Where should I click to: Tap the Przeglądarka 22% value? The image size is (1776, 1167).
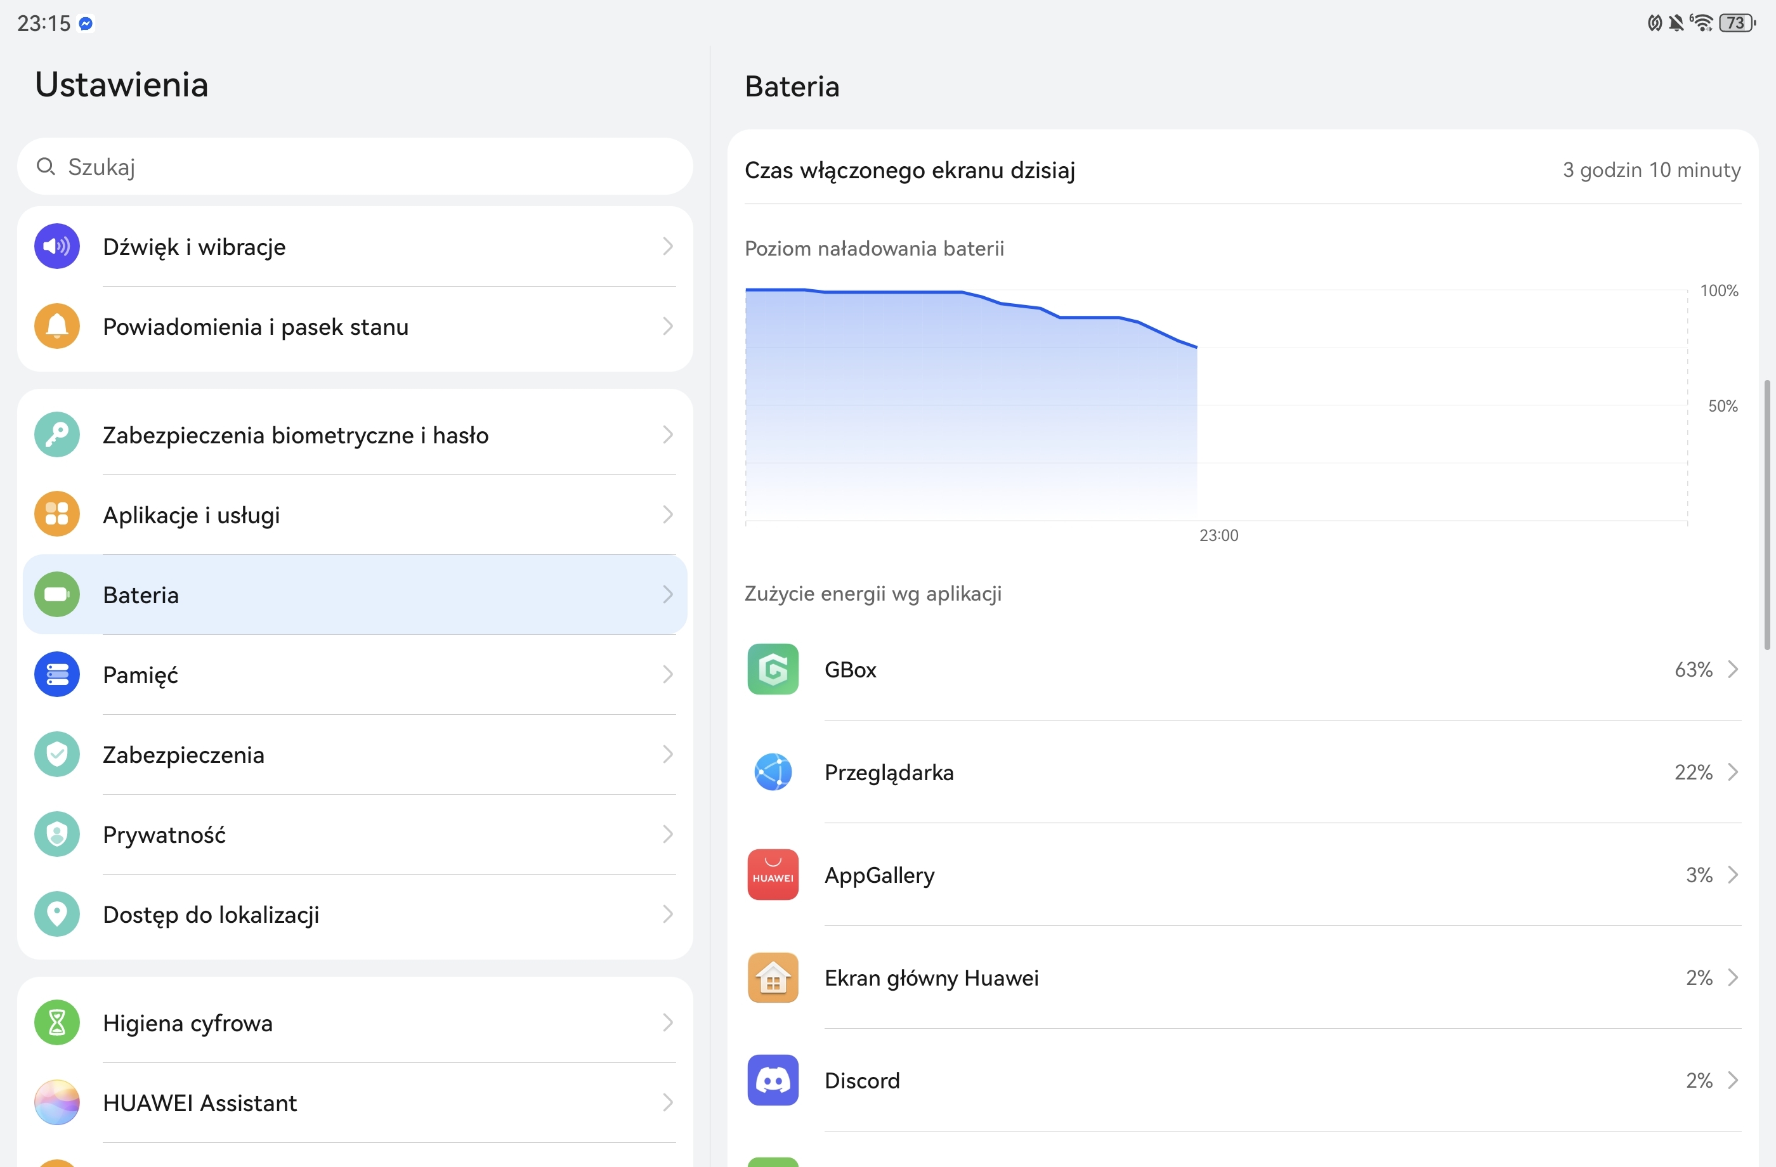(x=1693, y=771)
